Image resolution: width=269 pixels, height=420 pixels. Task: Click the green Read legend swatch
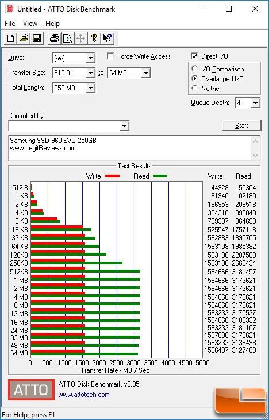tap(160, 176)
